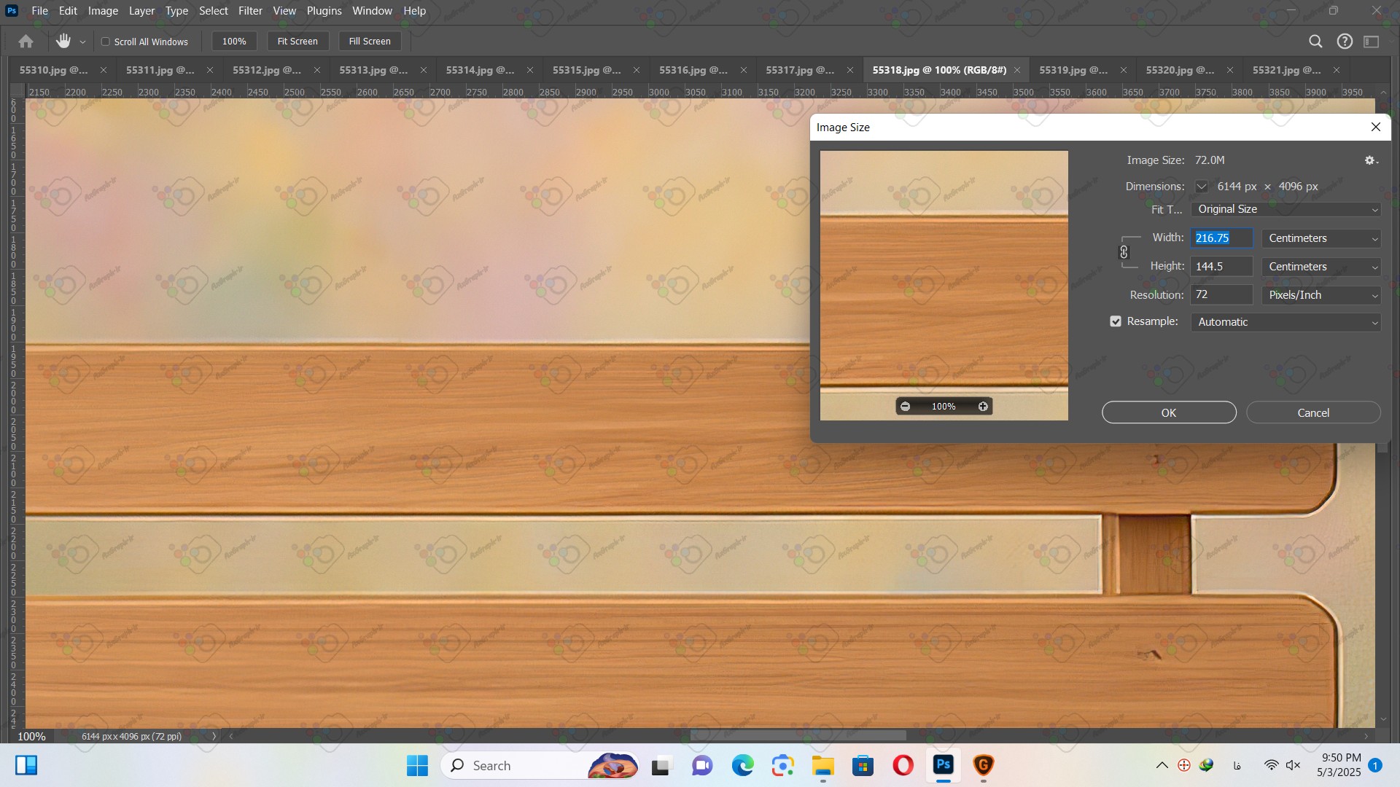1400x787 pixels.
Task: Select the Hand tool icon
Action: 63,42
